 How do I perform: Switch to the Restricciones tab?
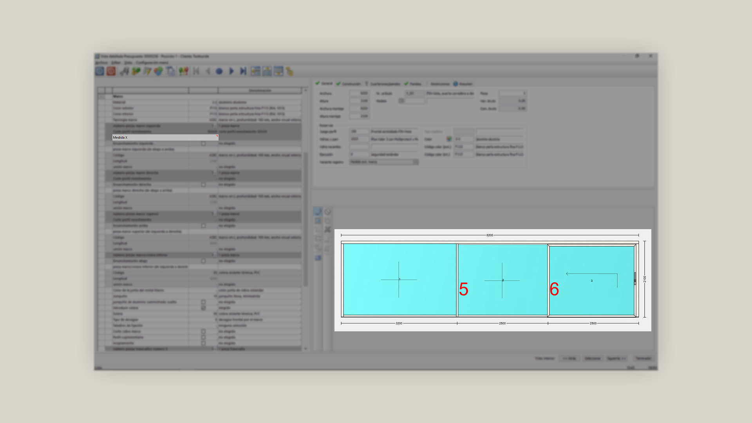pyautogui.click(x=440, y=84)
